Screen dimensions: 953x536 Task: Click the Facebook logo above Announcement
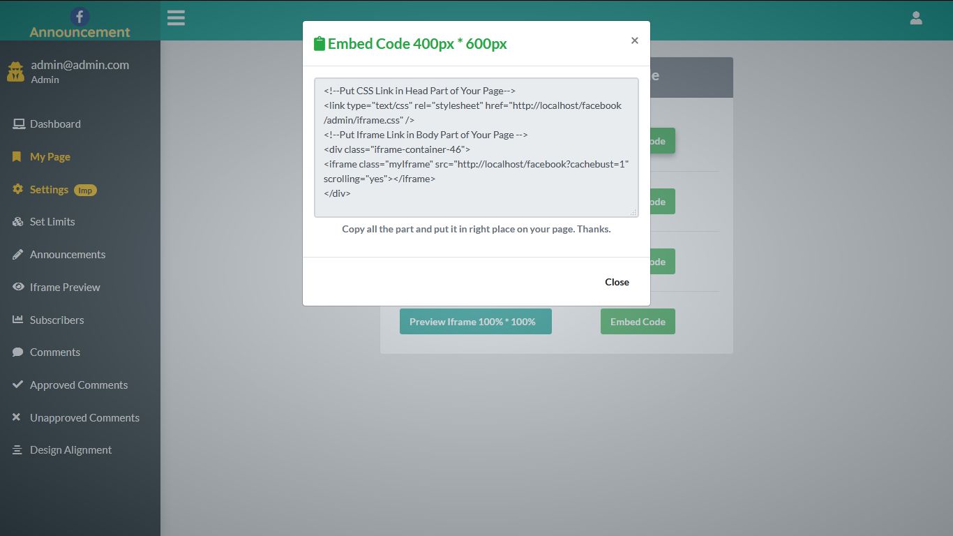(79, 17)
